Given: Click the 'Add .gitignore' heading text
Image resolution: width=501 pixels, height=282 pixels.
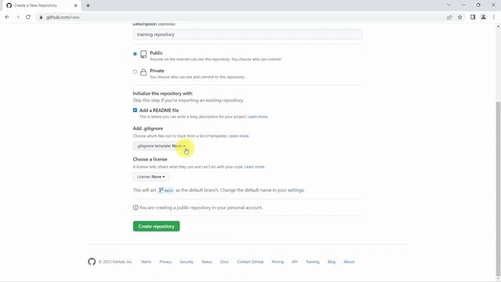Looking at the screenshot, I should coord(148,128).
